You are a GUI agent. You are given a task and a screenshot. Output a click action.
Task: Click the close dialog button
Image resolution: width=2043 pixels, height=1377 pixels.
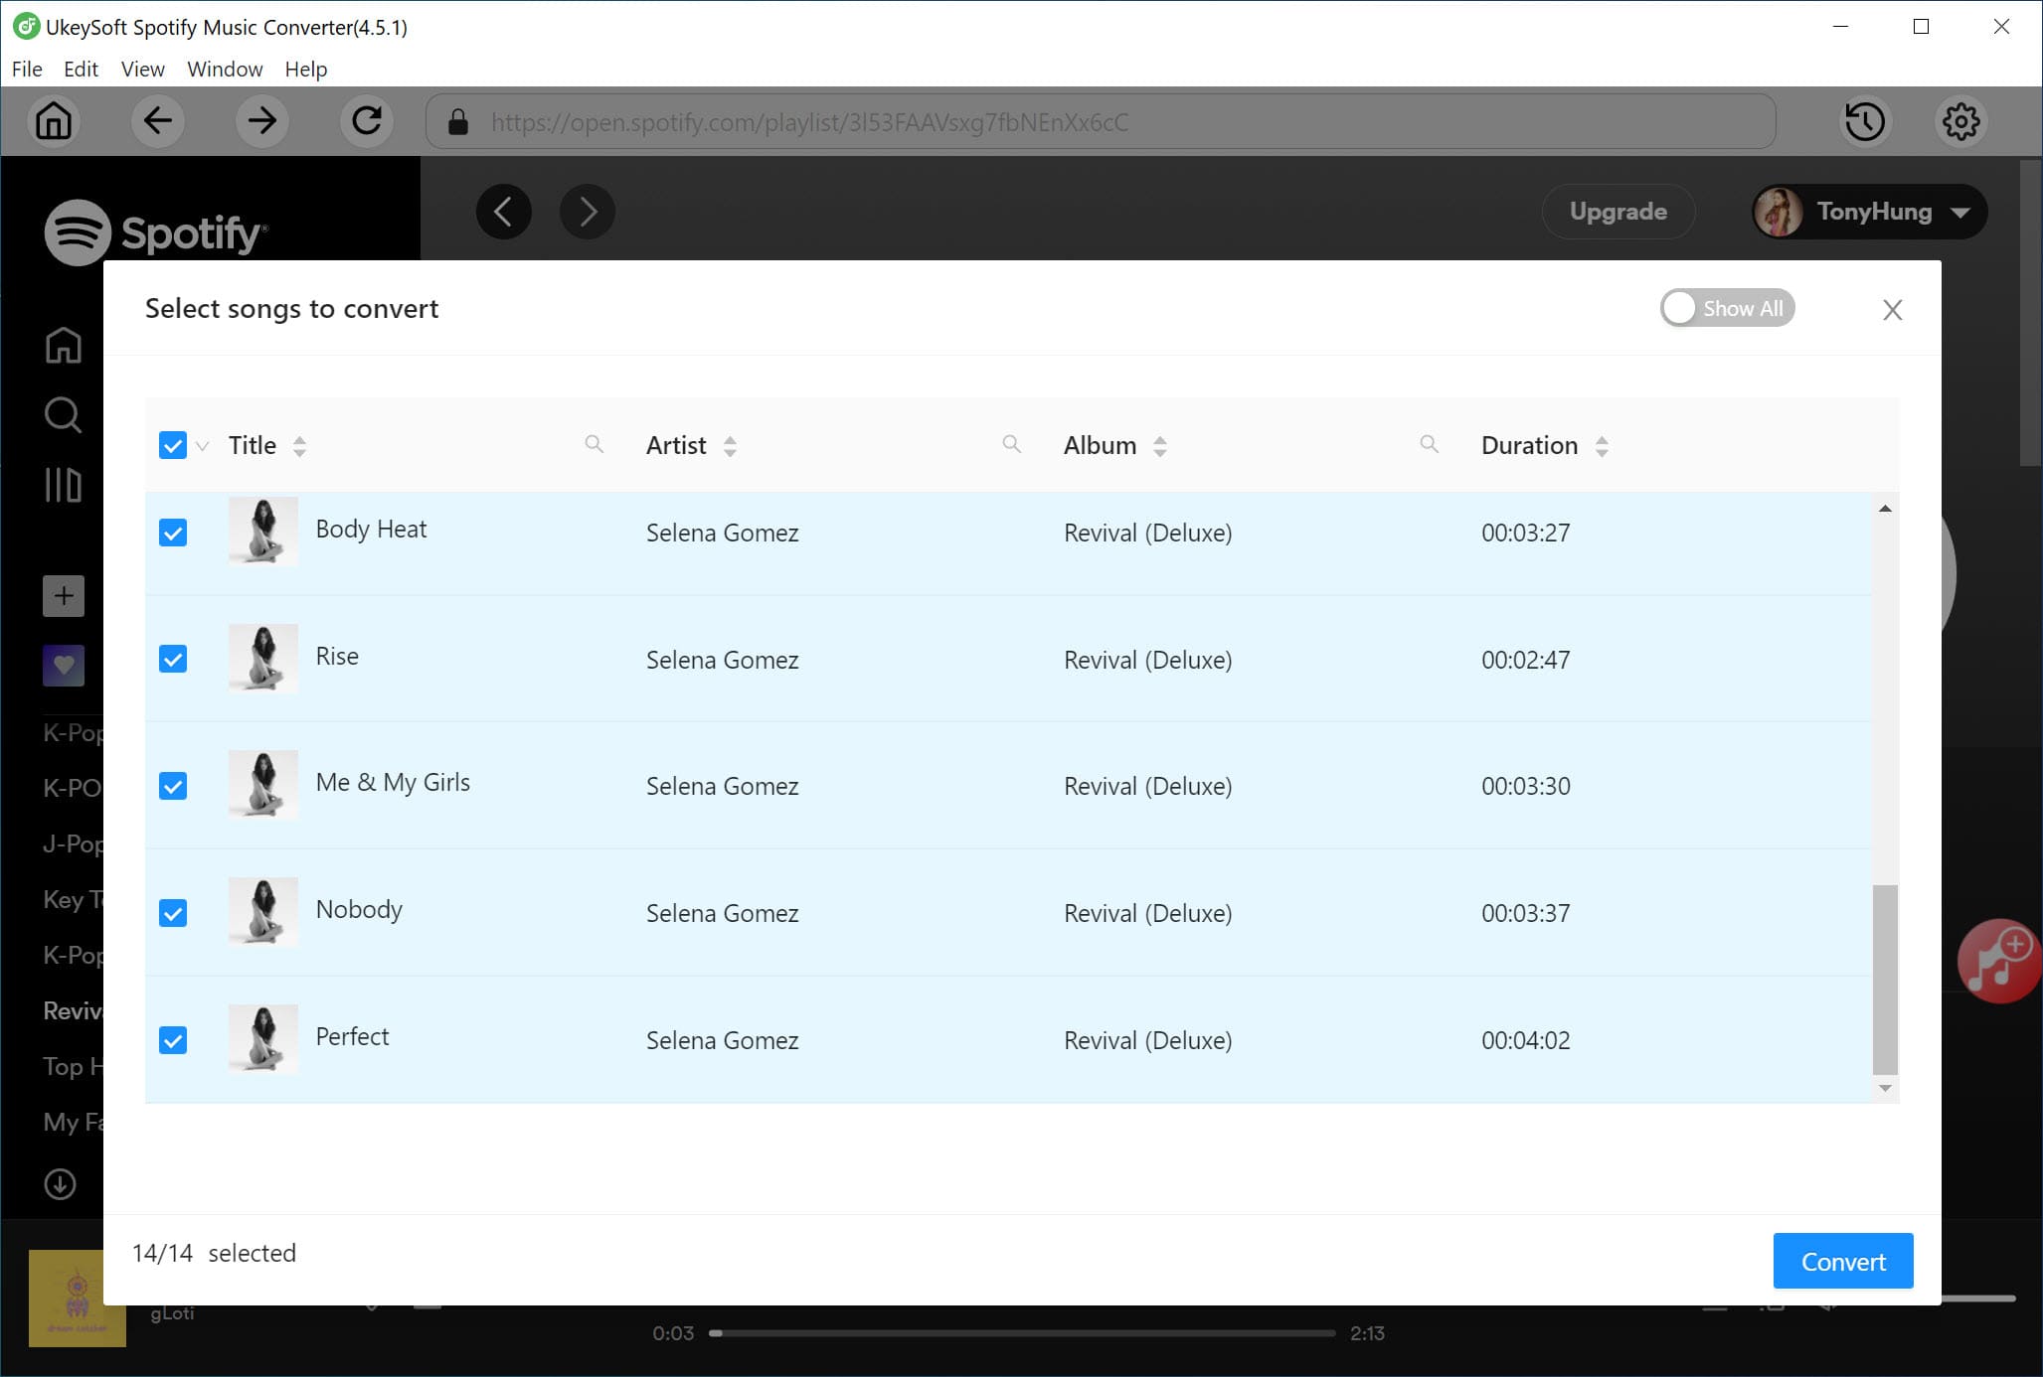[1892, 309]
